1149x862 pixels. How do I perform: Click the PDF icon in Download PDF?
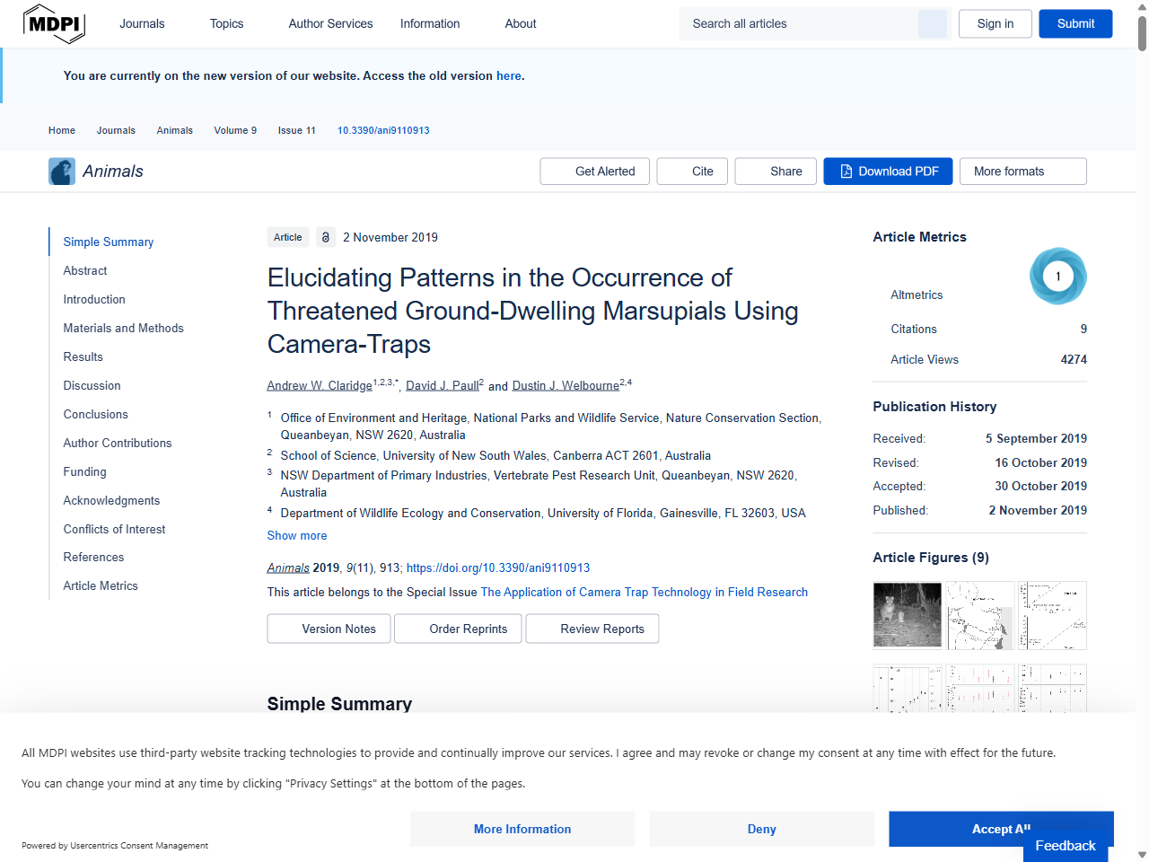[846, 172]
